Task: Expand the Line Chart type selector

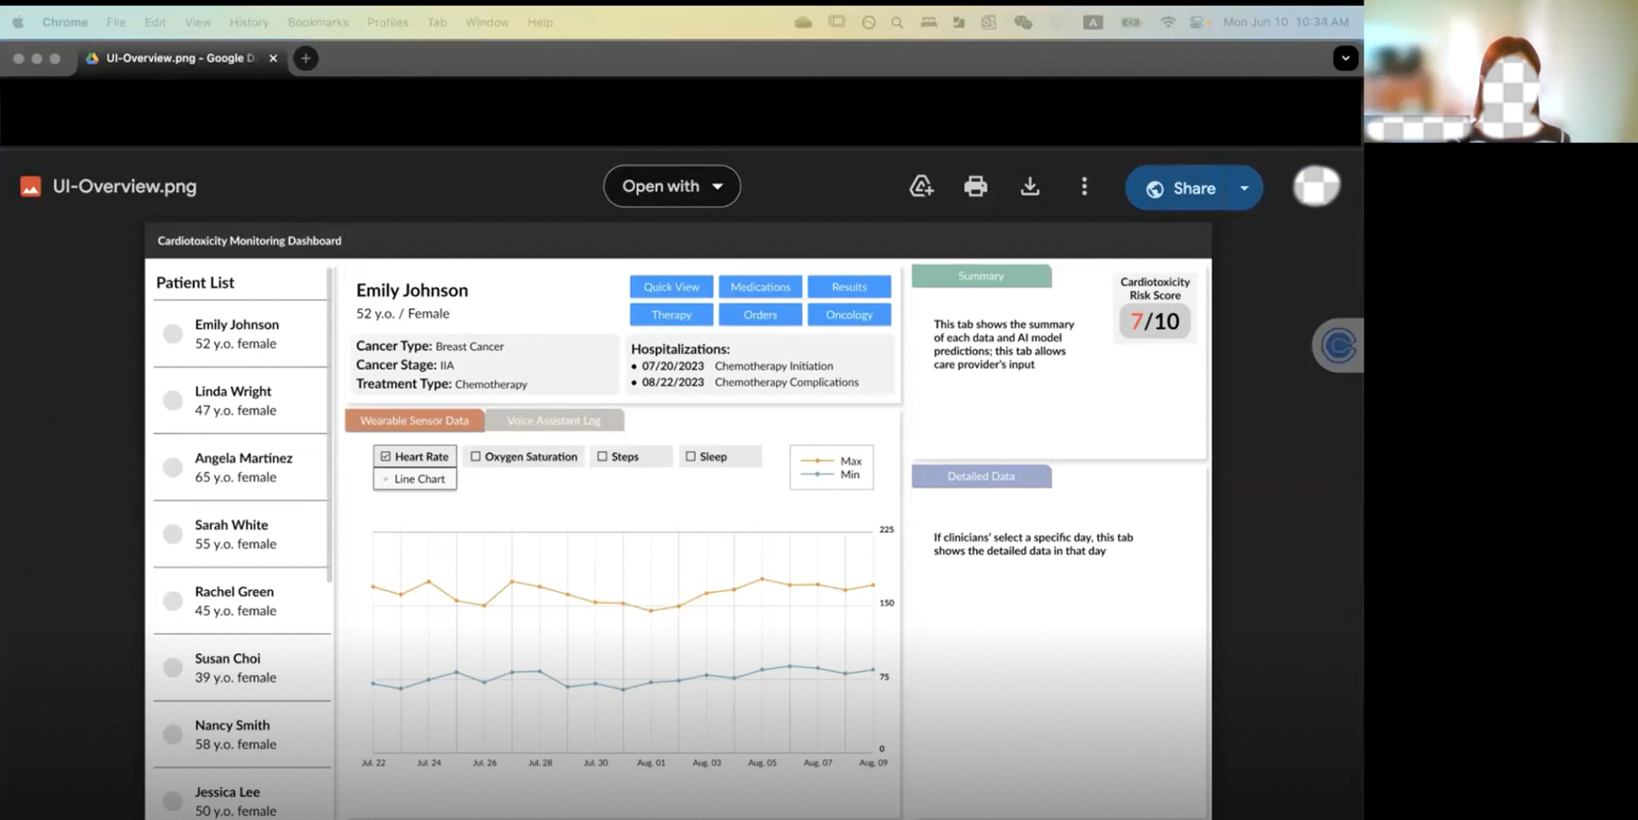Action: click(414, 479)
